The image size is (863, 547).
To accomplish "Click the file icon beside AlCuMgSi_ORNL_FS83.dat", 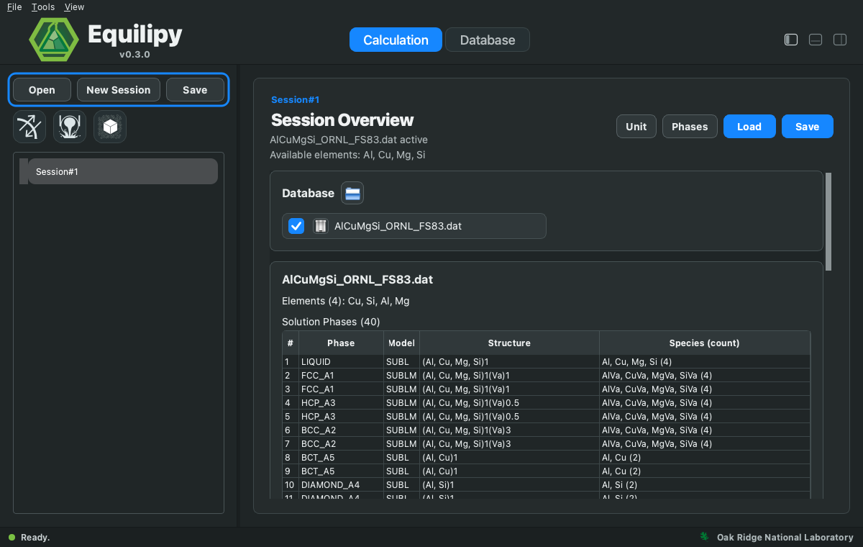I will (x=321, y=226).
